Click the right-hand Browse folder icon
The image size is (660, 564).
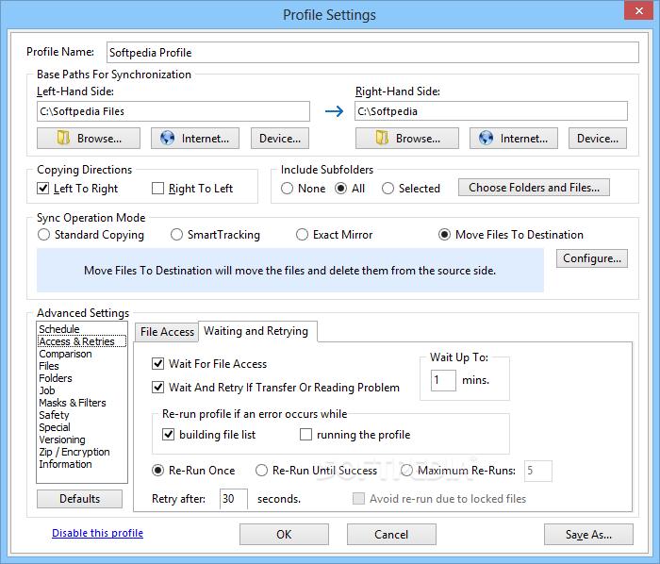pos(382,138)
